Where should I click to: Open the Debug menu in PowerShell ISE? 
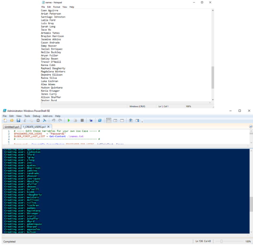tap(36, 116)
